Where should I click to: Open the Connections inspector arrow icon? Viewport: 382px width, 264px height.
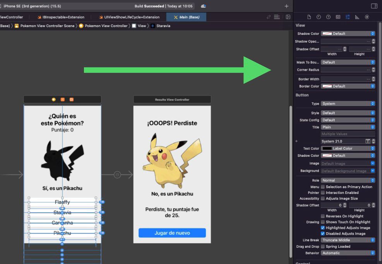(367, 17)
